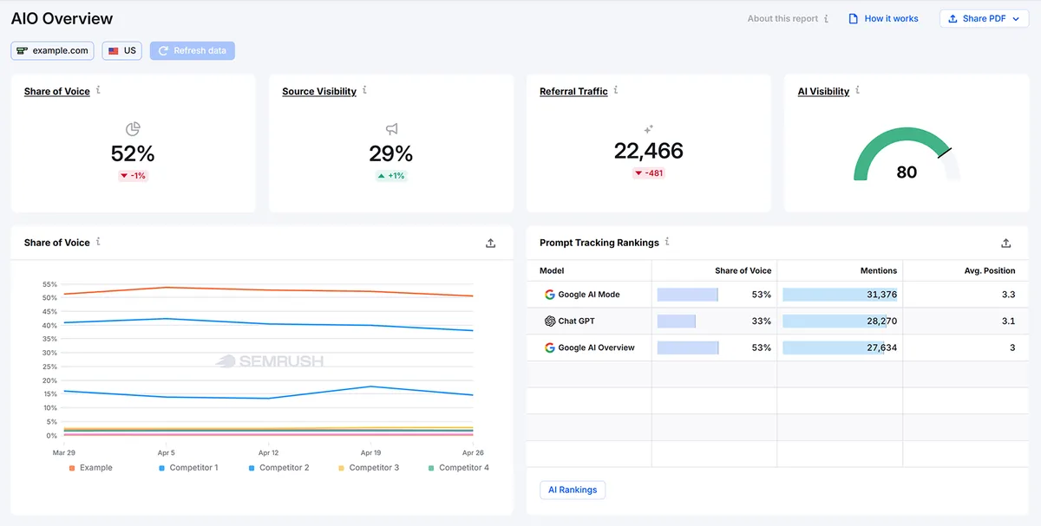Viewport: 1041px width, 526px height.
Task: Click the 31,376 mentions cell
Action: point(840,295)
